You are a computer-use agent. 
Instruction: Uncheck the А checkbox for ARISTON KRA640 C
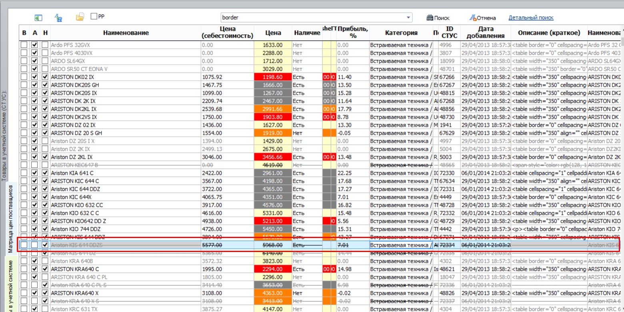35,269
